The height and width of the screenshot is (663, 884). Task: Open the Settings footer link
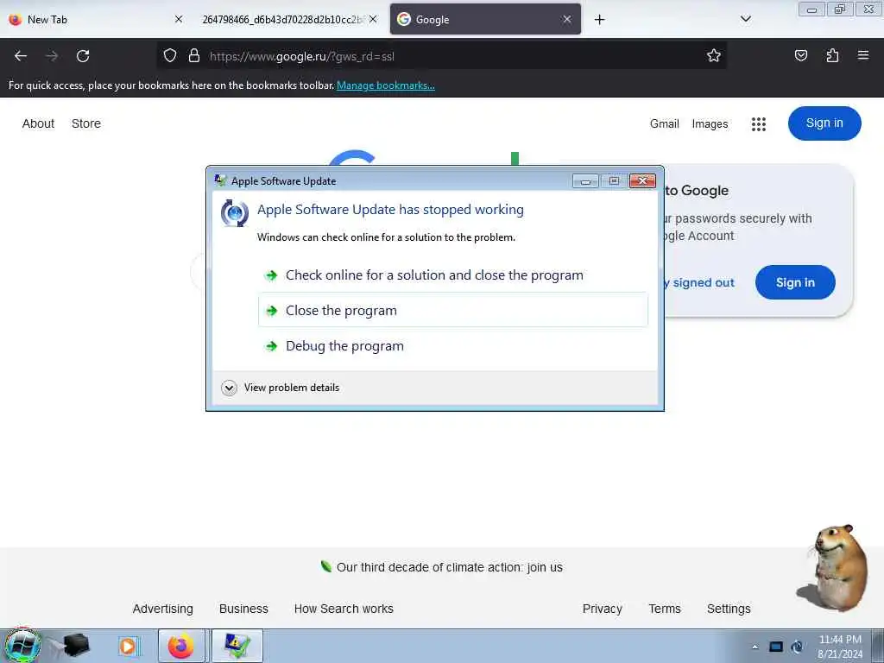coord(729,609)
